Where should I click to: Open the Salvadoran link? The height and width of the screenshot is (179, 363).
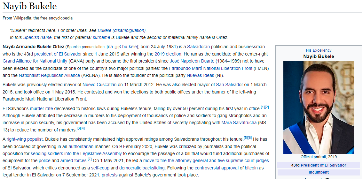click(x=198, y=47)
